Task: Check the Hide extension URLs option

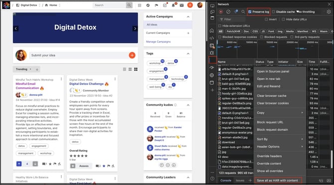Action: click(x=220, y=26)
